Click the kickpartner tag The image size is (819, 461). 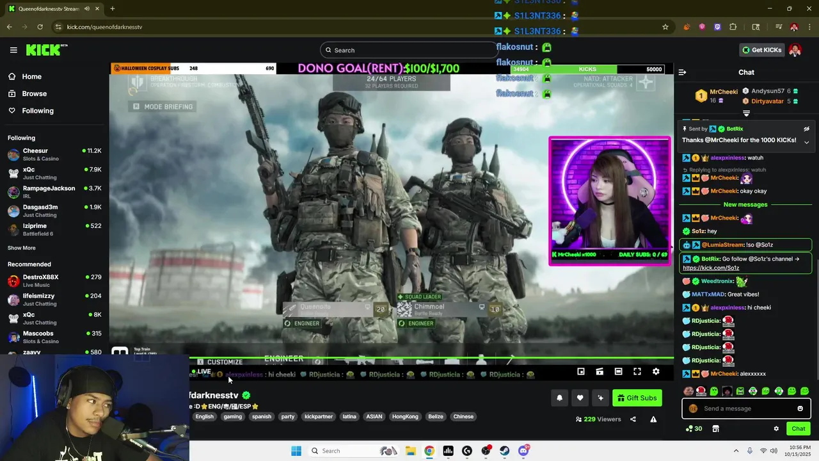[x=319, y=416]
